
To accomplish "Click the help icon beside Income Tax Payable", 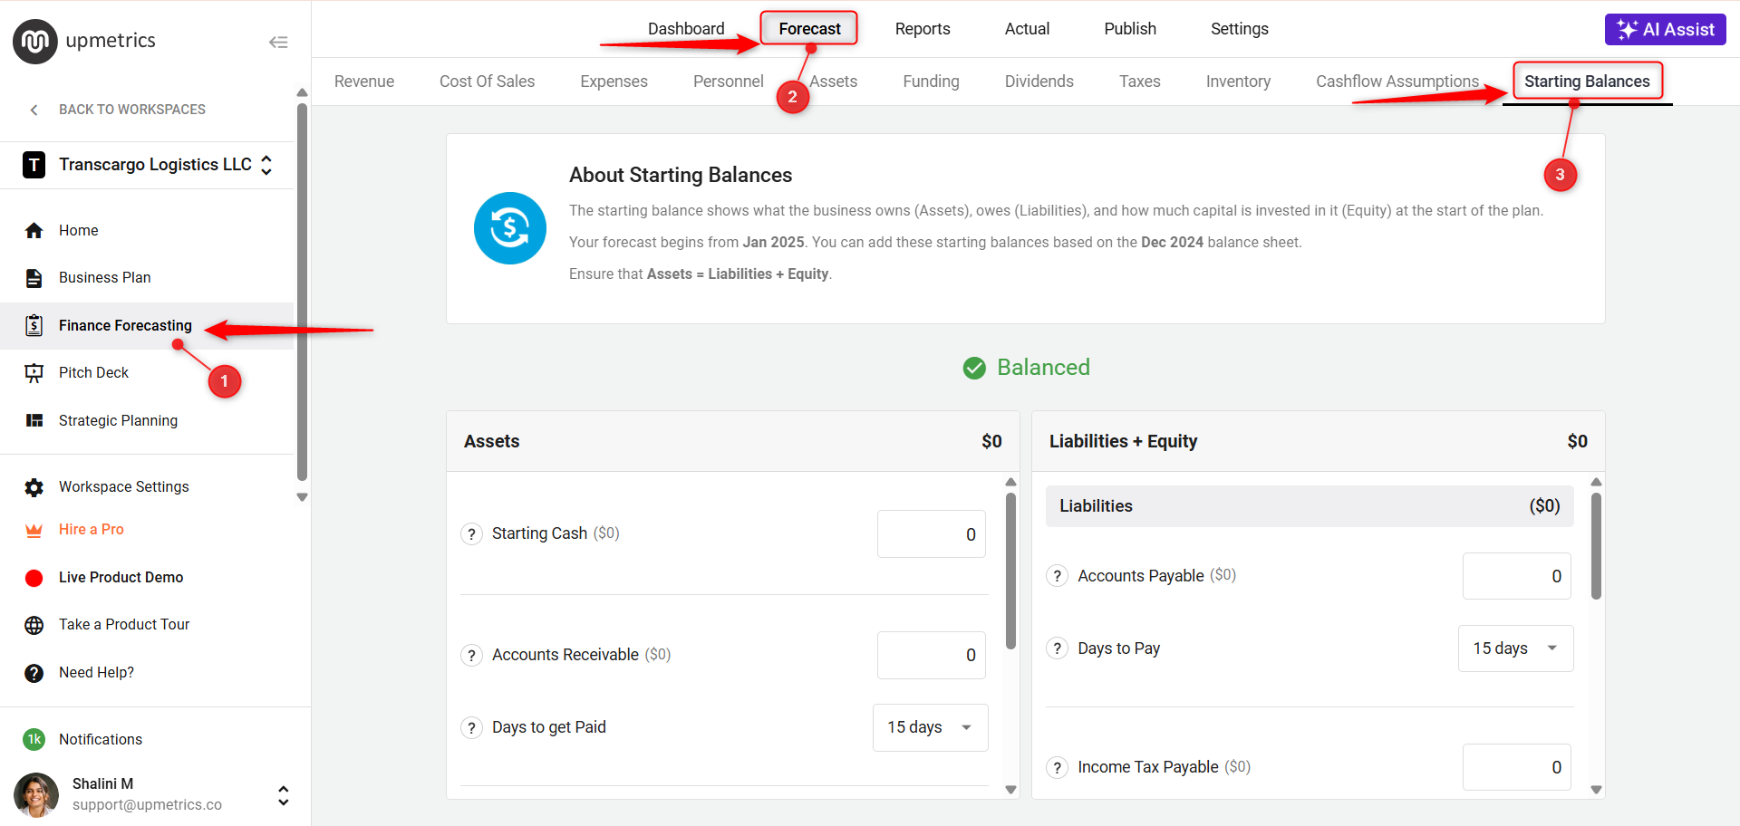I will (1057, 768).
